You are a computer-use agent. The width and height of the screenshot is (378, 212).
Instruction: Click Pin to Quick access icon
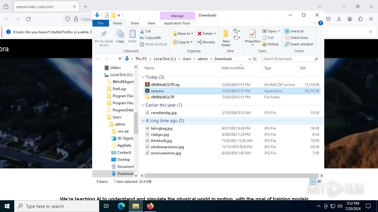[x=104, y=38]
